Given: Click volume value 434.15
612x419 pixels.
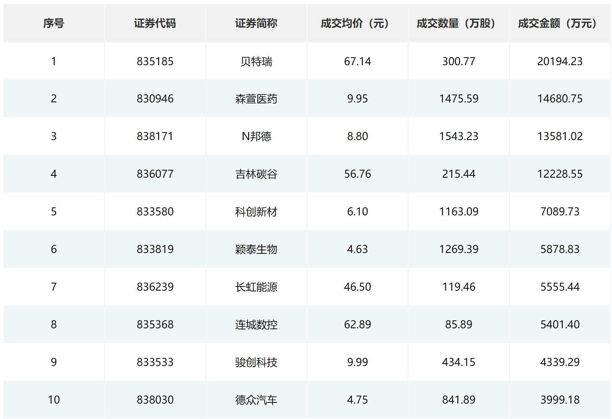Looking at the screenshot, I should point(459,362).
